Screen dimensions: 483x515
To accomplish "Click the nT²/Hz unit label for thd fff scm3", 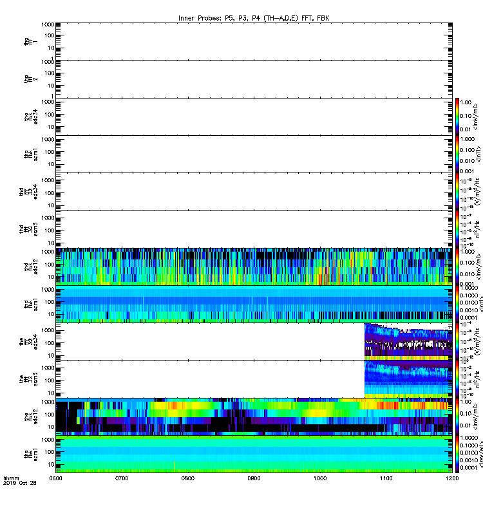I will tap(477, 229).
